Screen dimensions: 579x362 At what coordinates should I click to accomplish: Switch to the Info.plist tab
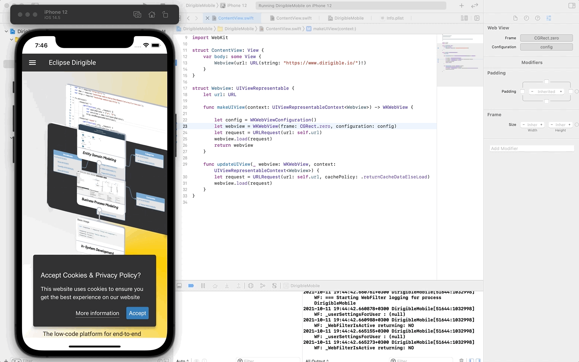392,18
